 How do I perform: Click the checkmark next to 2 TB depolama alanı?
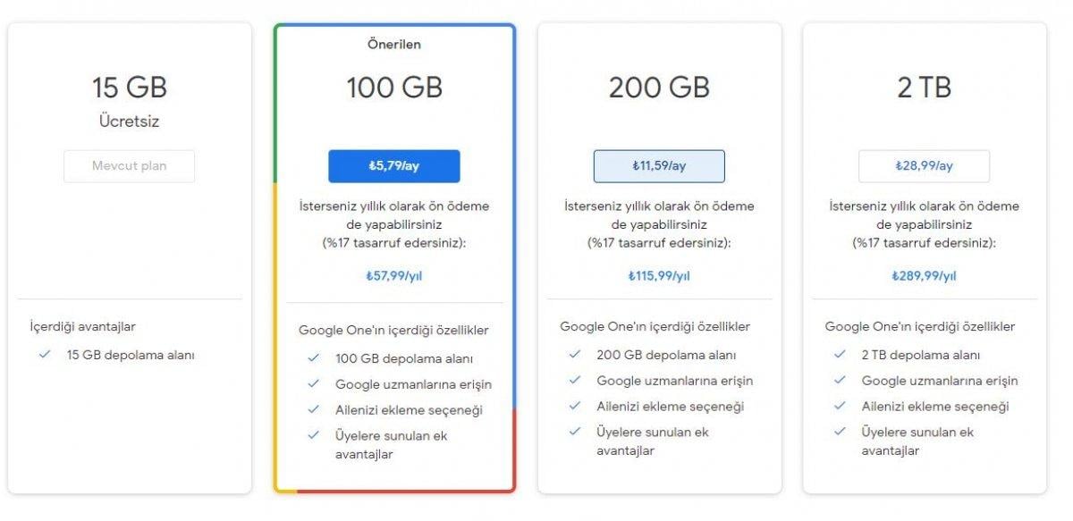pos(841,355)
